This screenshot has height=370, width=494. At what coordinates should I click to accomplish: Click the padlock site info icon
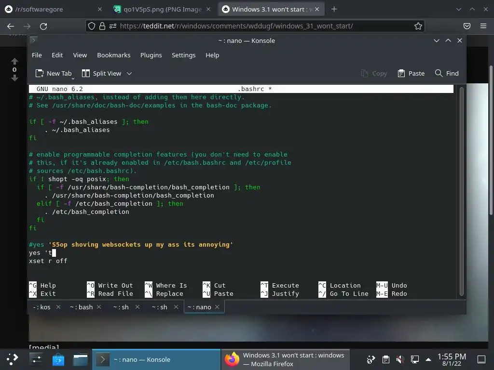click(x=102, y=26)
